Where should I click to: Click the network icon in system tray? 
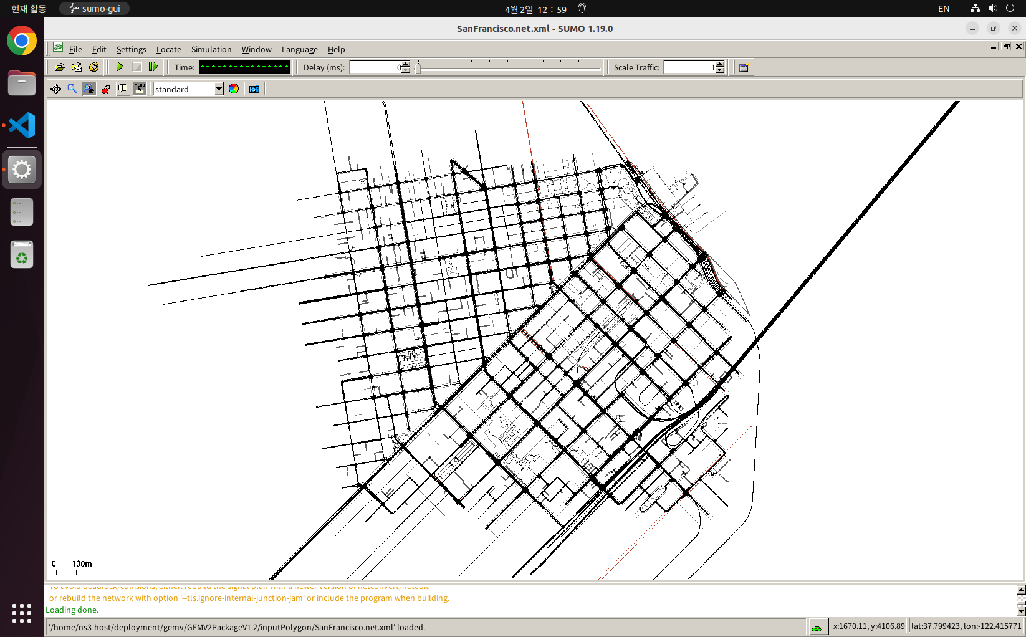point(975,8)
